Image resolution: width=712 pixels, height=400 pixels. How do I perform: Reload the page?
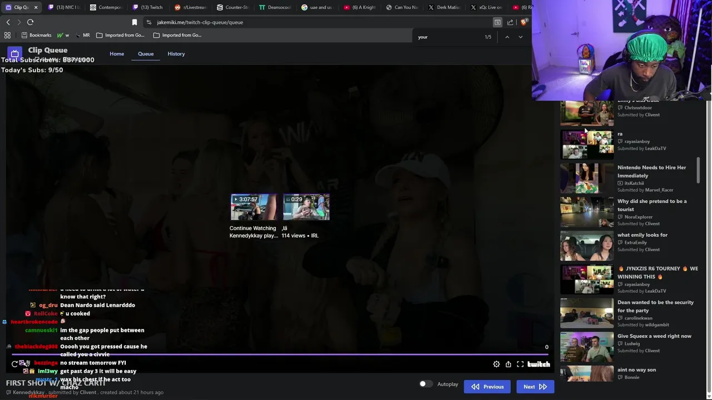[30, 22]
